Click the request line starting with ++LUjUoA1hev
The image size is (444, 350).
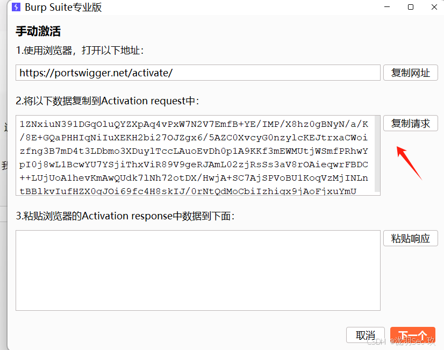194,178
